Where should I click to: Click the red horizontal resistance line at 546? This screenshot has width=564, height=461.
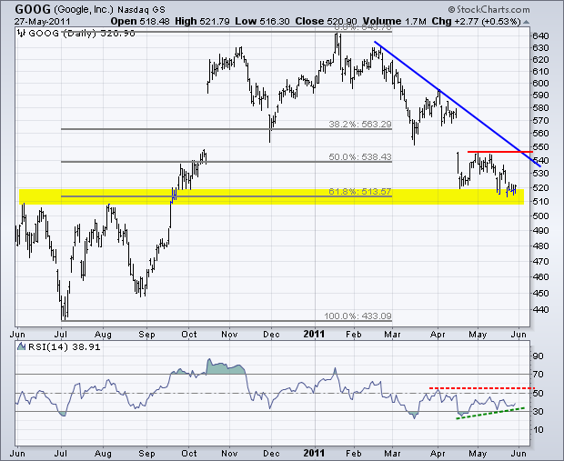pyautogui.click(x=500, y=152)
